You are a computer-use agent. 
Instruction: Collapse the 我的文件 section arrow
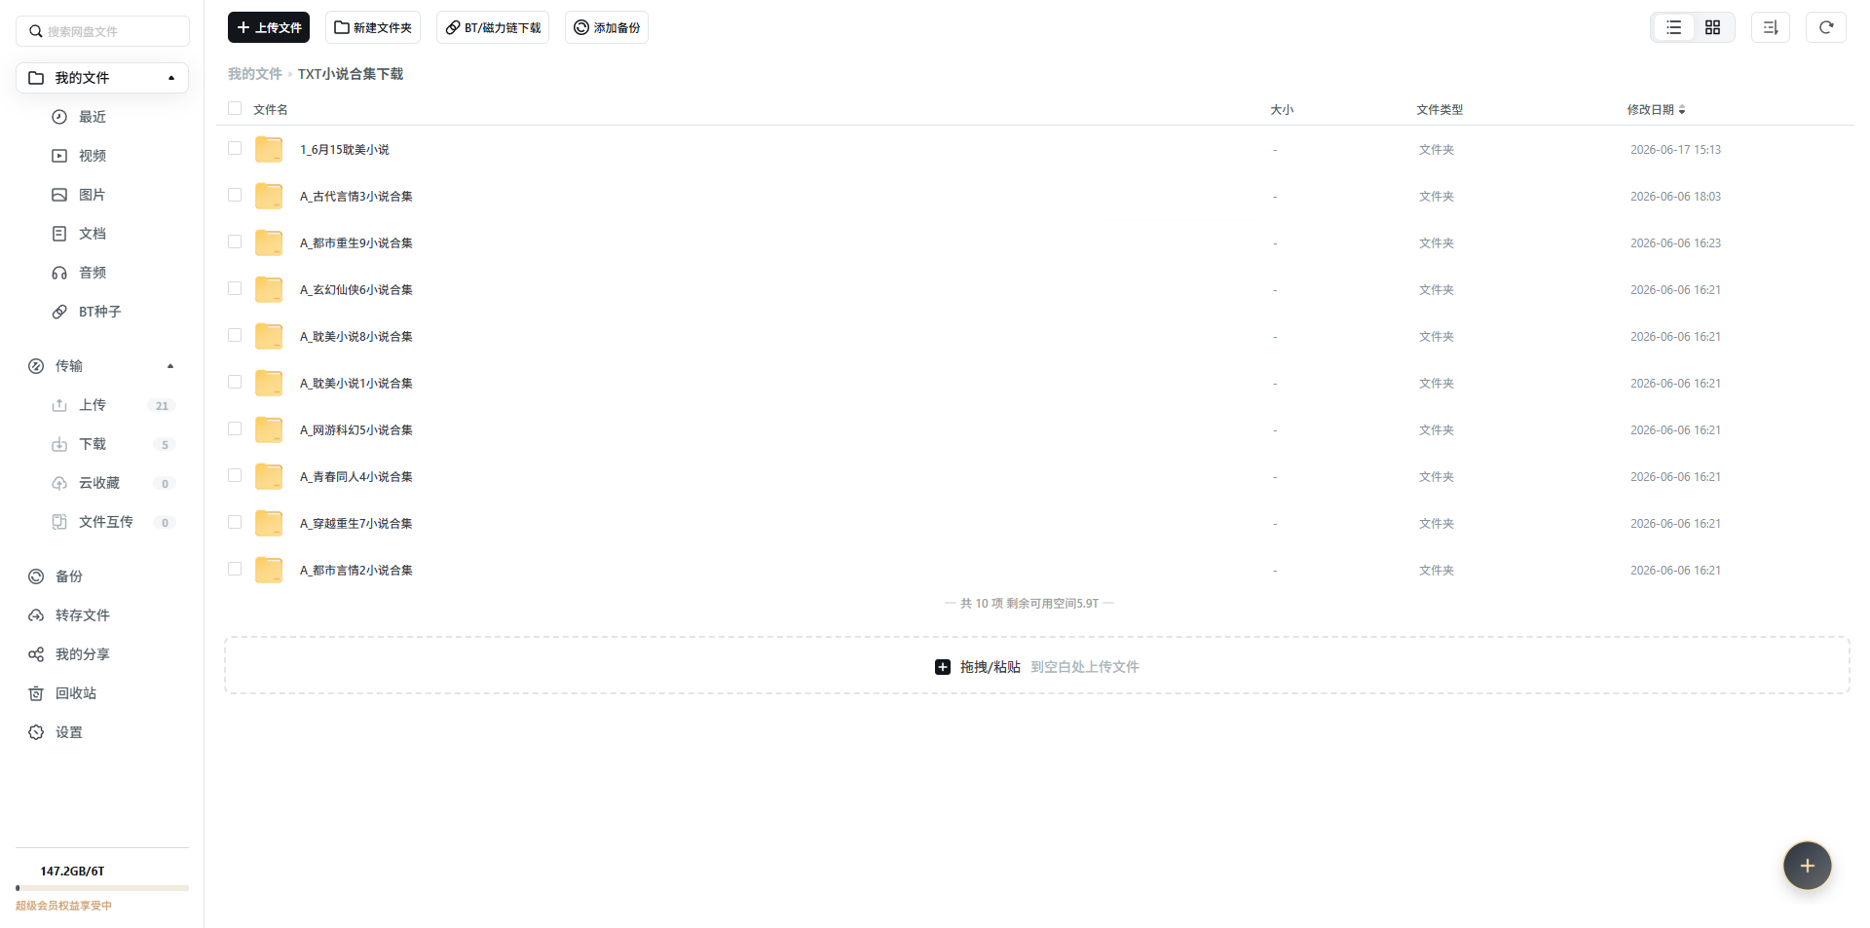click(171, 78)
